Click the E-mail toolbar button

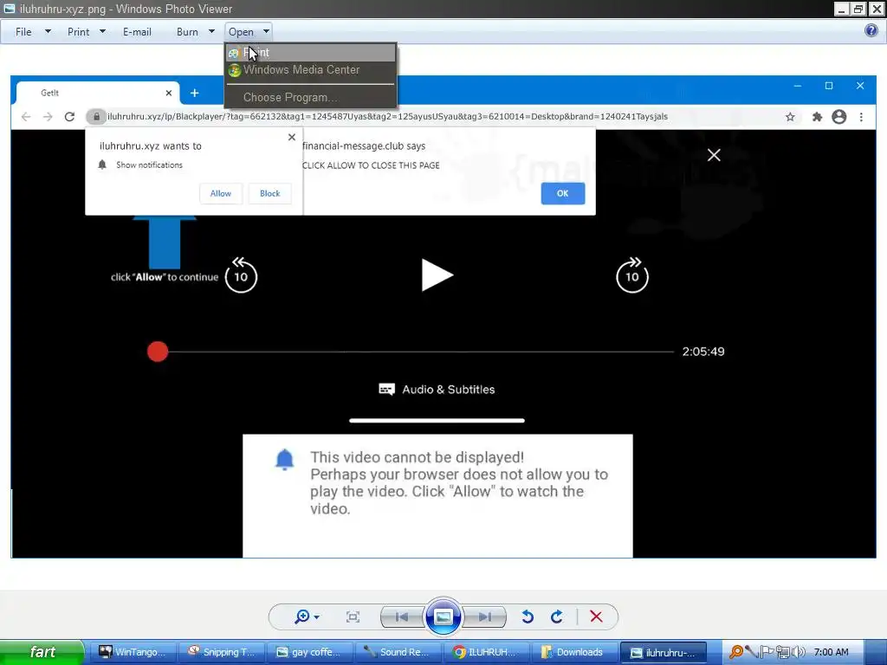(137, 32)
